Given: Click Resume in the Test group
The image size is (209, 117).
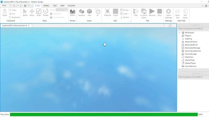Looking at the screenshot, I should [152, 12].
